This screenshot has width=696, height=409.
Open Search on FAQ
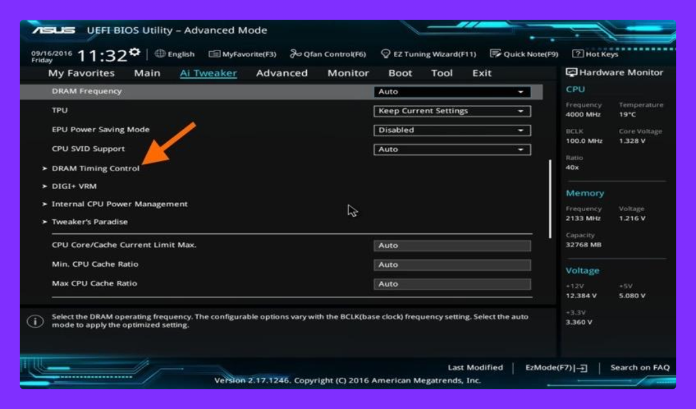click(x=640, y=367)
